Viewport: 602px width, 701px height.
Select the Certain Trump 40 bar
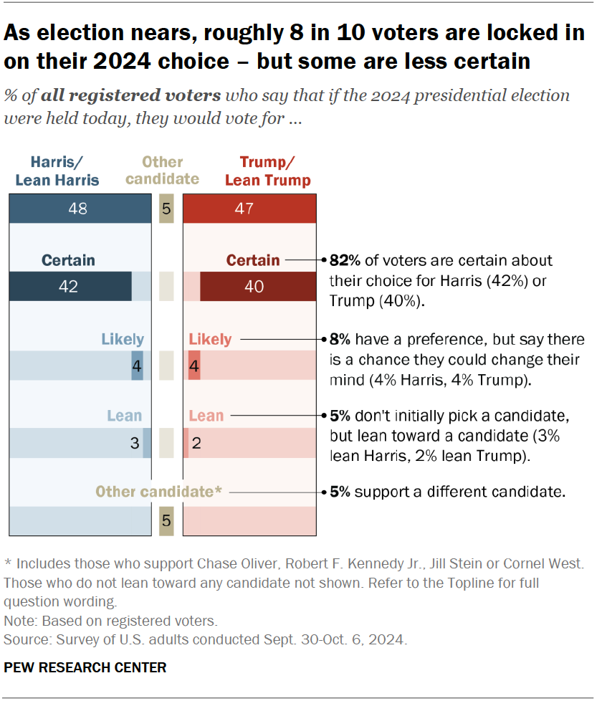pos(257,287)
